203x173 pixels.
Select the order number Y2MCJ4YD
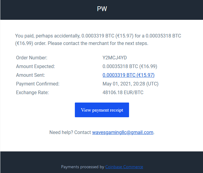pyautogui.click(x=115, y=58)
